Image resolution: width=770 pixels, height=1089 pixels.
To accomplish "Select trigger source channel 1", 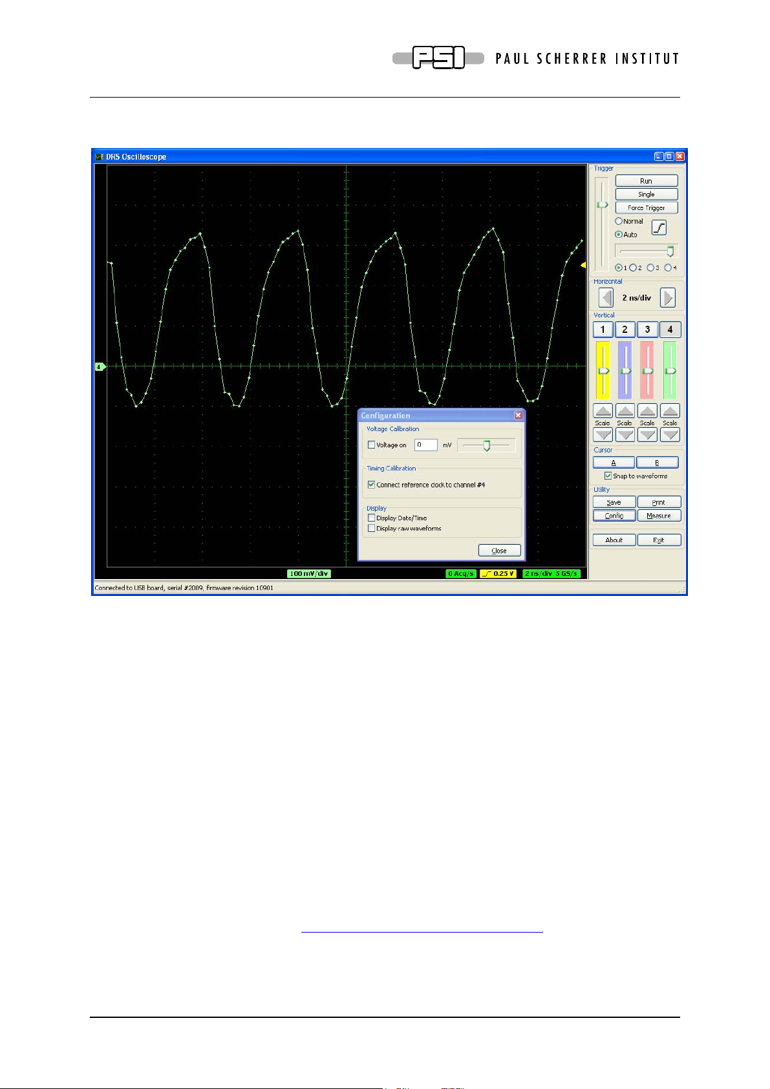I will 619,268.
